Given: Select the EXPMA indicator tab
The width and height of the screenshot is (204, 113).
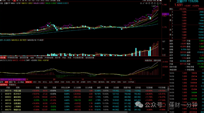Looking at the screenshot, I should pos(131,82).
